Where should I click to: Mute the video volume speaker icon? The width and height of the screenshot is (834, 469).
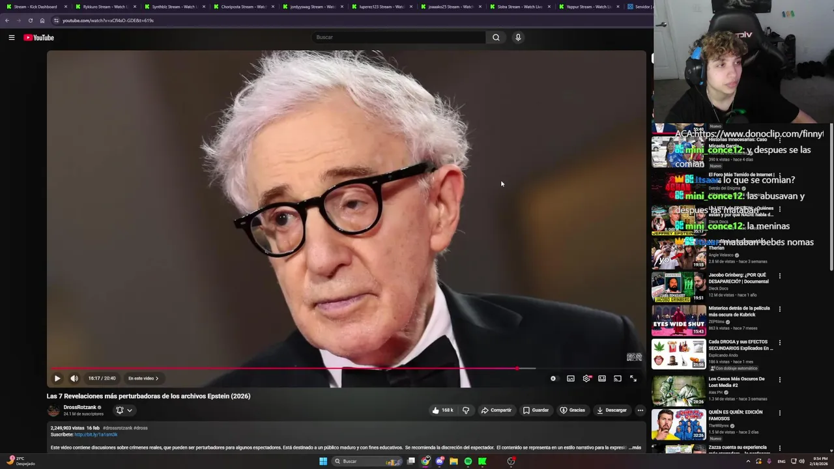point(74,378)
